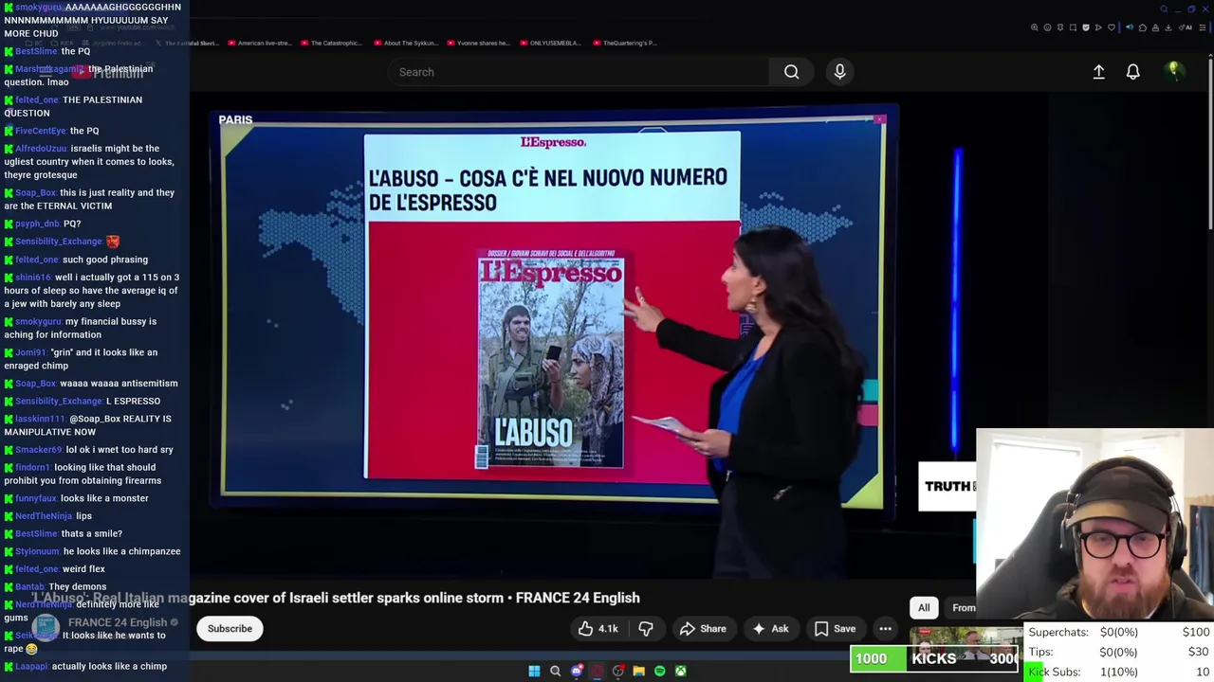This screenshot has width=1214, height=682.
Task: Switch to 'About The Sykkun...' browser tab
Action: (x=405, y=43)
